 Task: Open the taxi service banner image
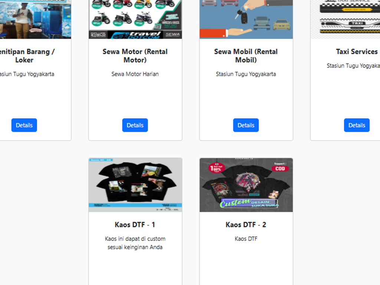coord(345,19)
